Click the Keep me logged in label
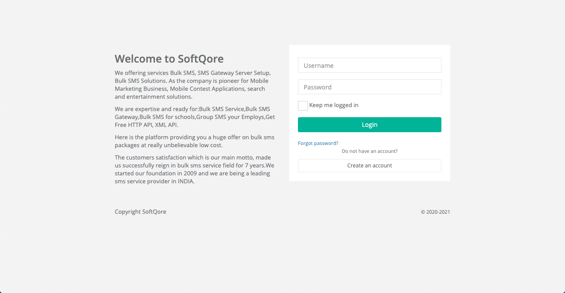The height and width of the screenshot is (293, 565). tap(334, 105)
